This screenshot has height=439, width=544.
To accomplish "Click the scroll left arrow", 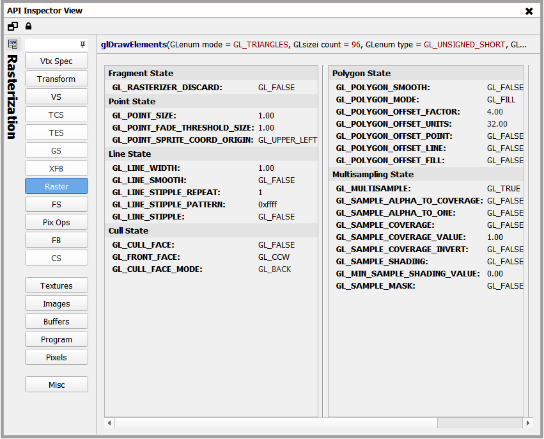I will point(109,423).
